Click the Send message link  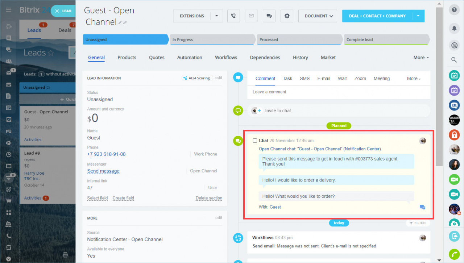[x=103, y=171]
